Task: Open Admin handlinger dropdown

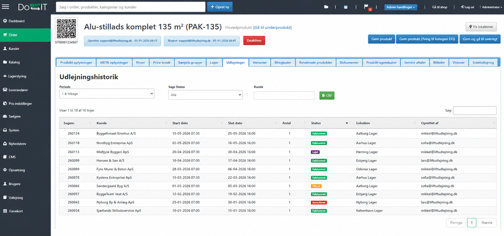Action: tap(401, 7)
